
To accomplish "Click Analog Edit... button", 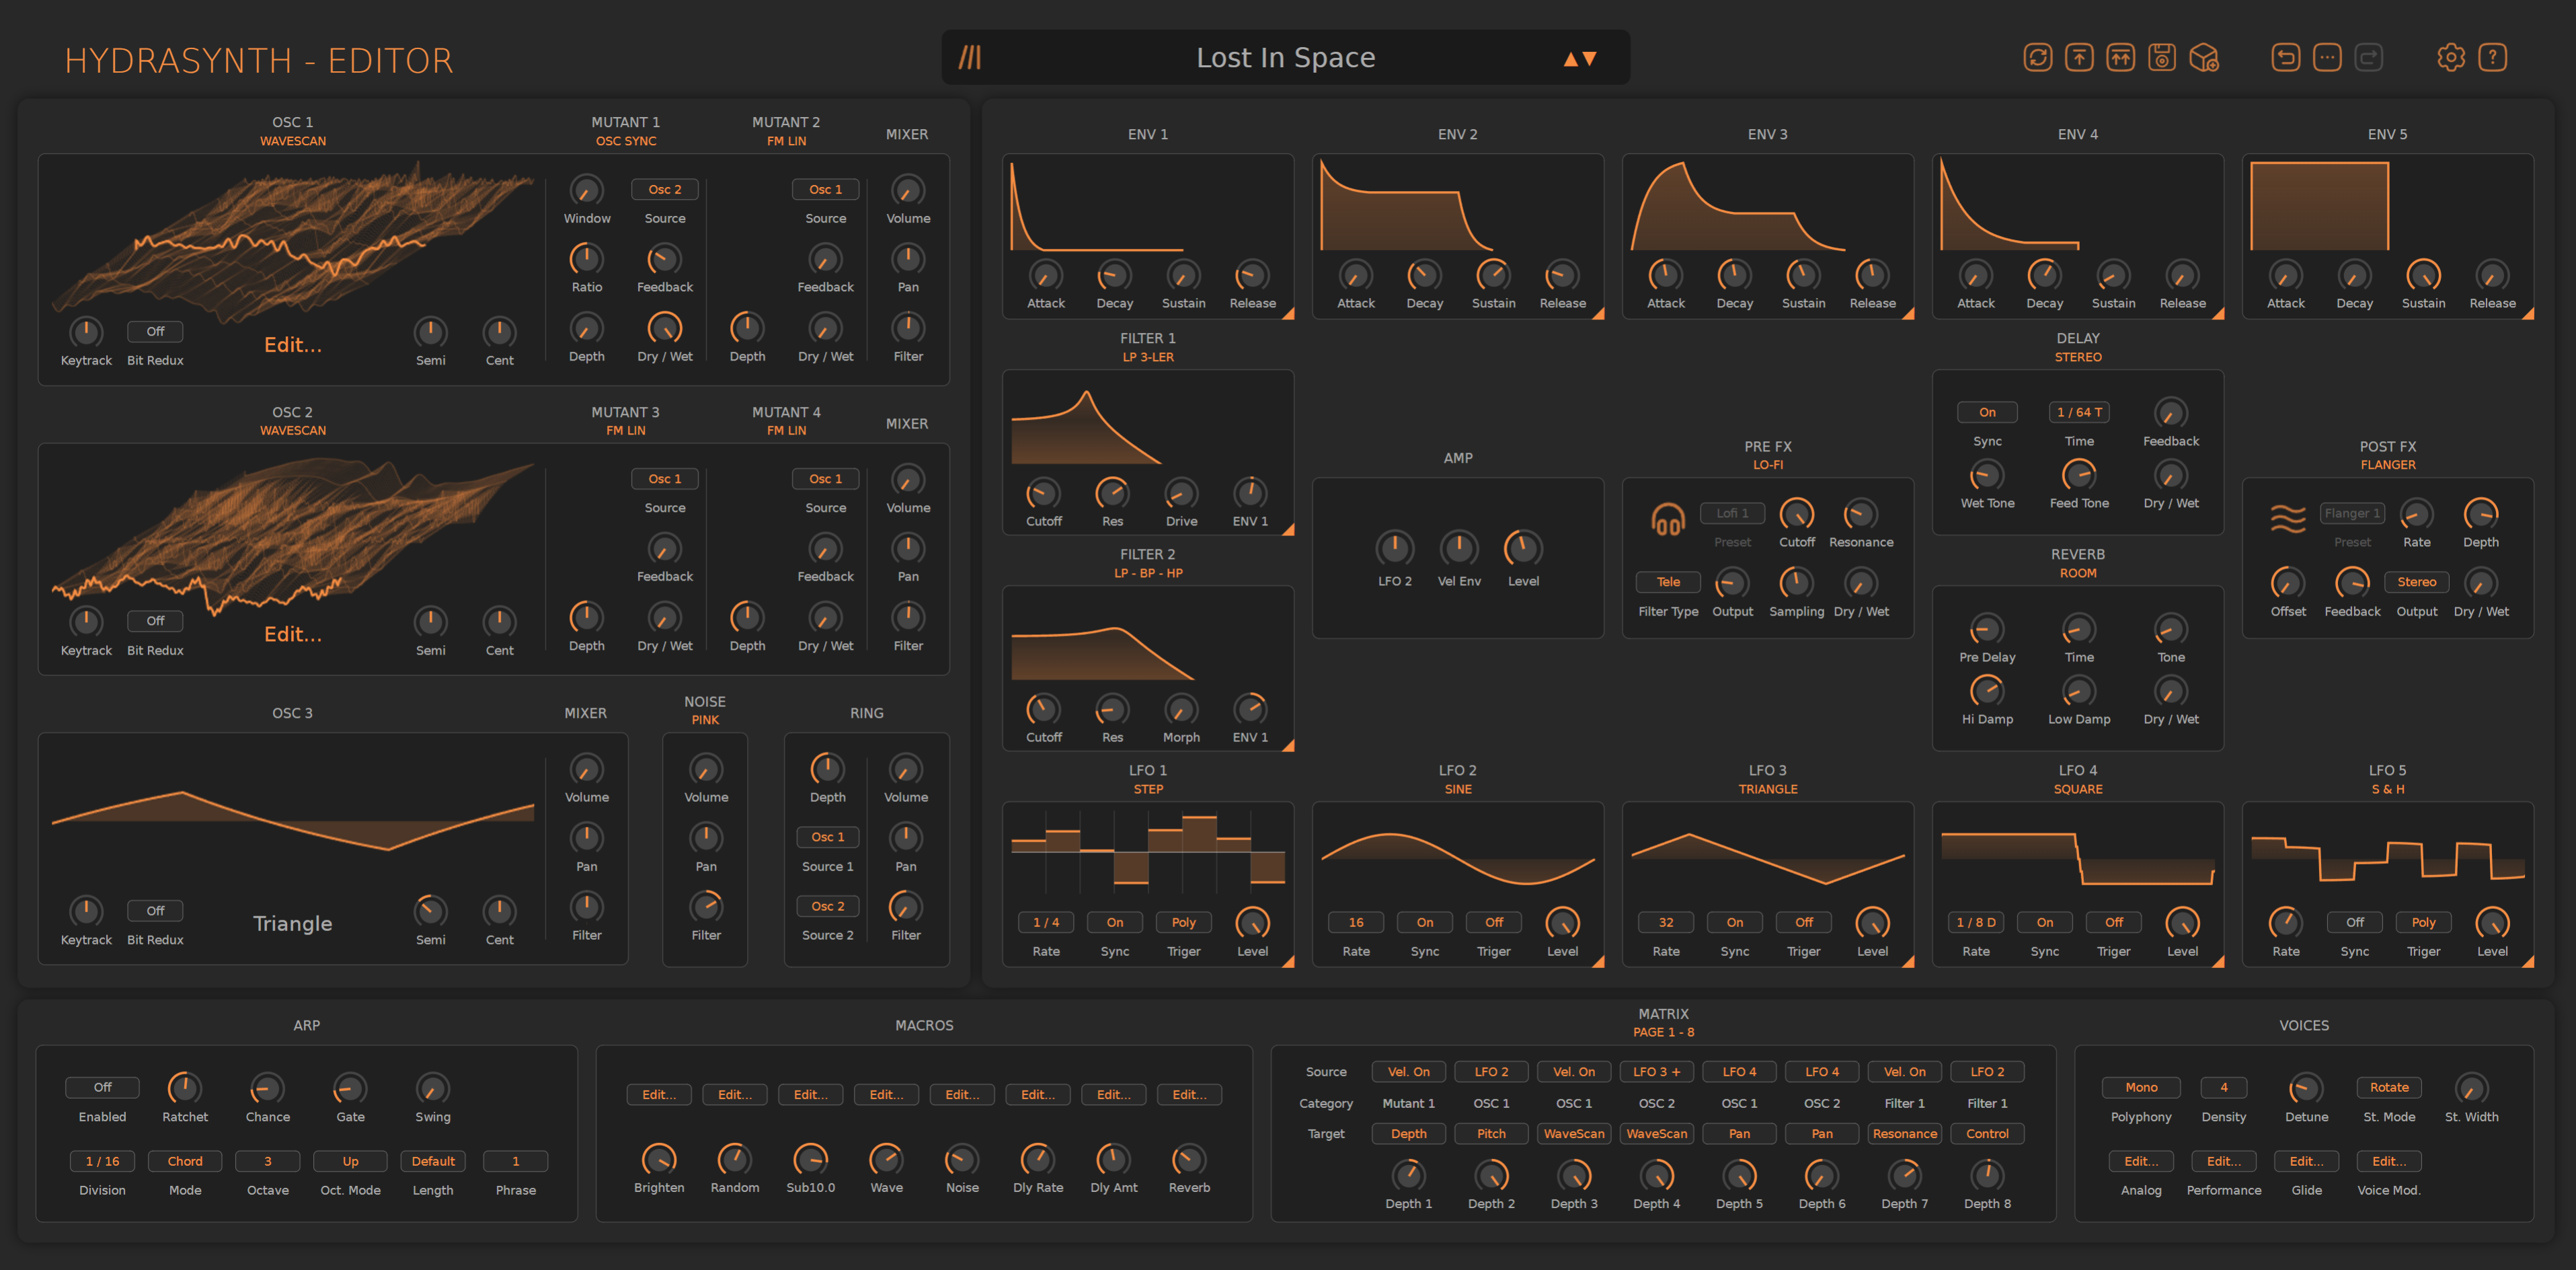I will coord(2141,1161).
